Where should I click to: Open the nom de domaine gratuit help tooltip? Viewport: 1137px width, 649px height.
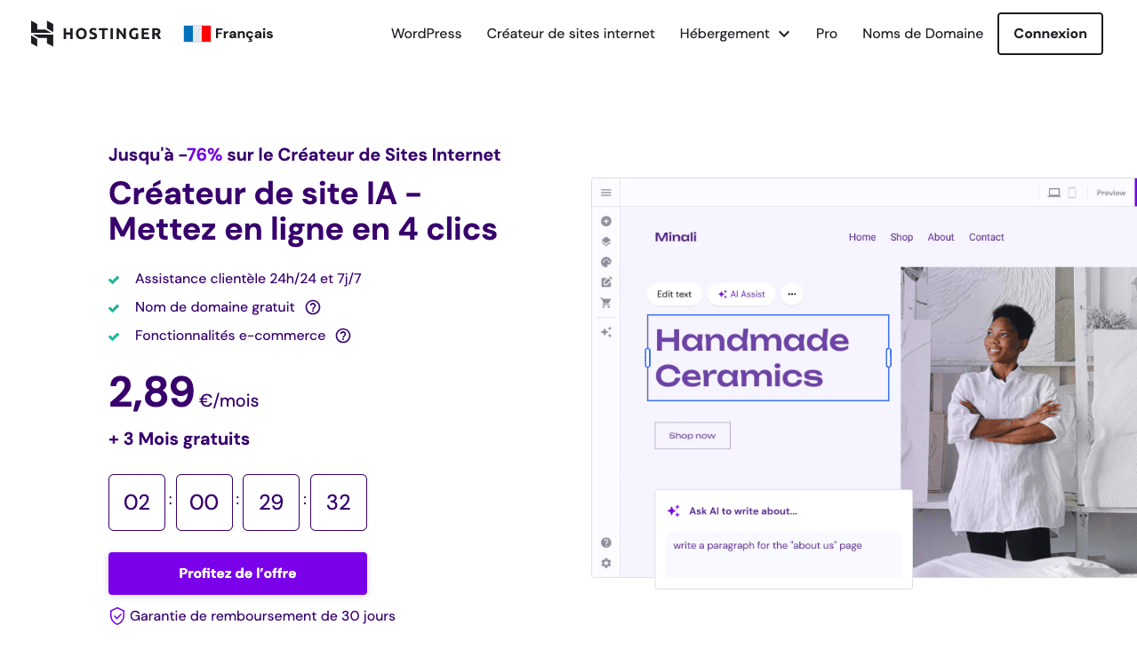[x=313, y=307]
